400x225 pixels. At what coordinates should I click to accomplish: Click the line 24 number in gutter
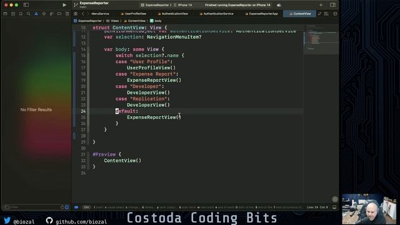click(83, 111)
